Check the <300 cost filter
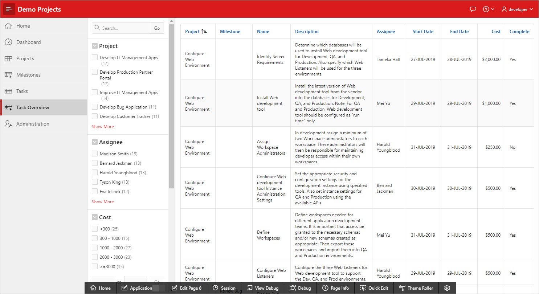This screenshot has width=539, height=294. 95,229
